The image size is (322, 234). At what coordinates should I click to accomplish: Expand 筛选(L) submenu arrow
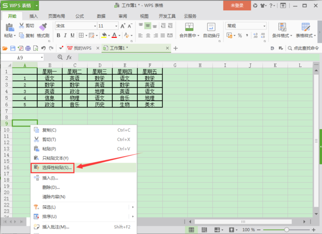click(133, 207)
